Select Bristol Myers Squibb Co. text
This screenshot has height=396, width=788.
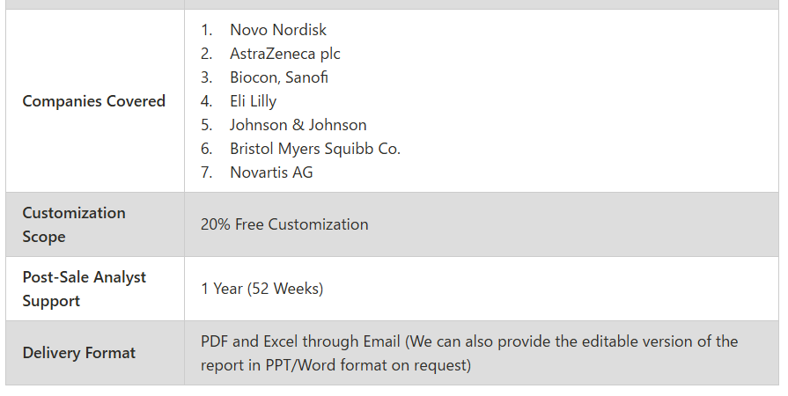point(315,148)
